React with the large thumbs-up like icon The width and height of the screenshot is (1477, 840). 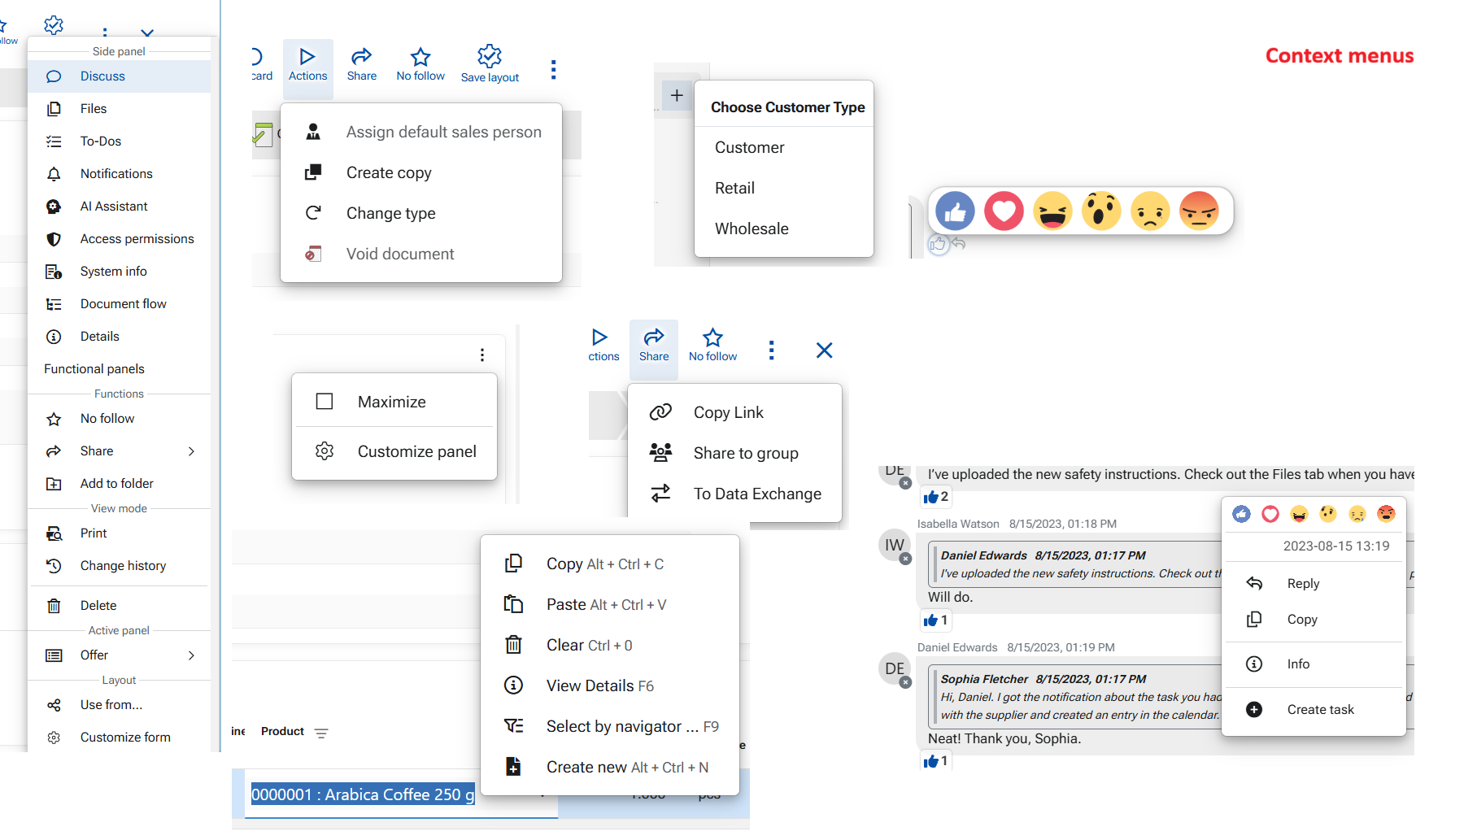click(955, 211)
